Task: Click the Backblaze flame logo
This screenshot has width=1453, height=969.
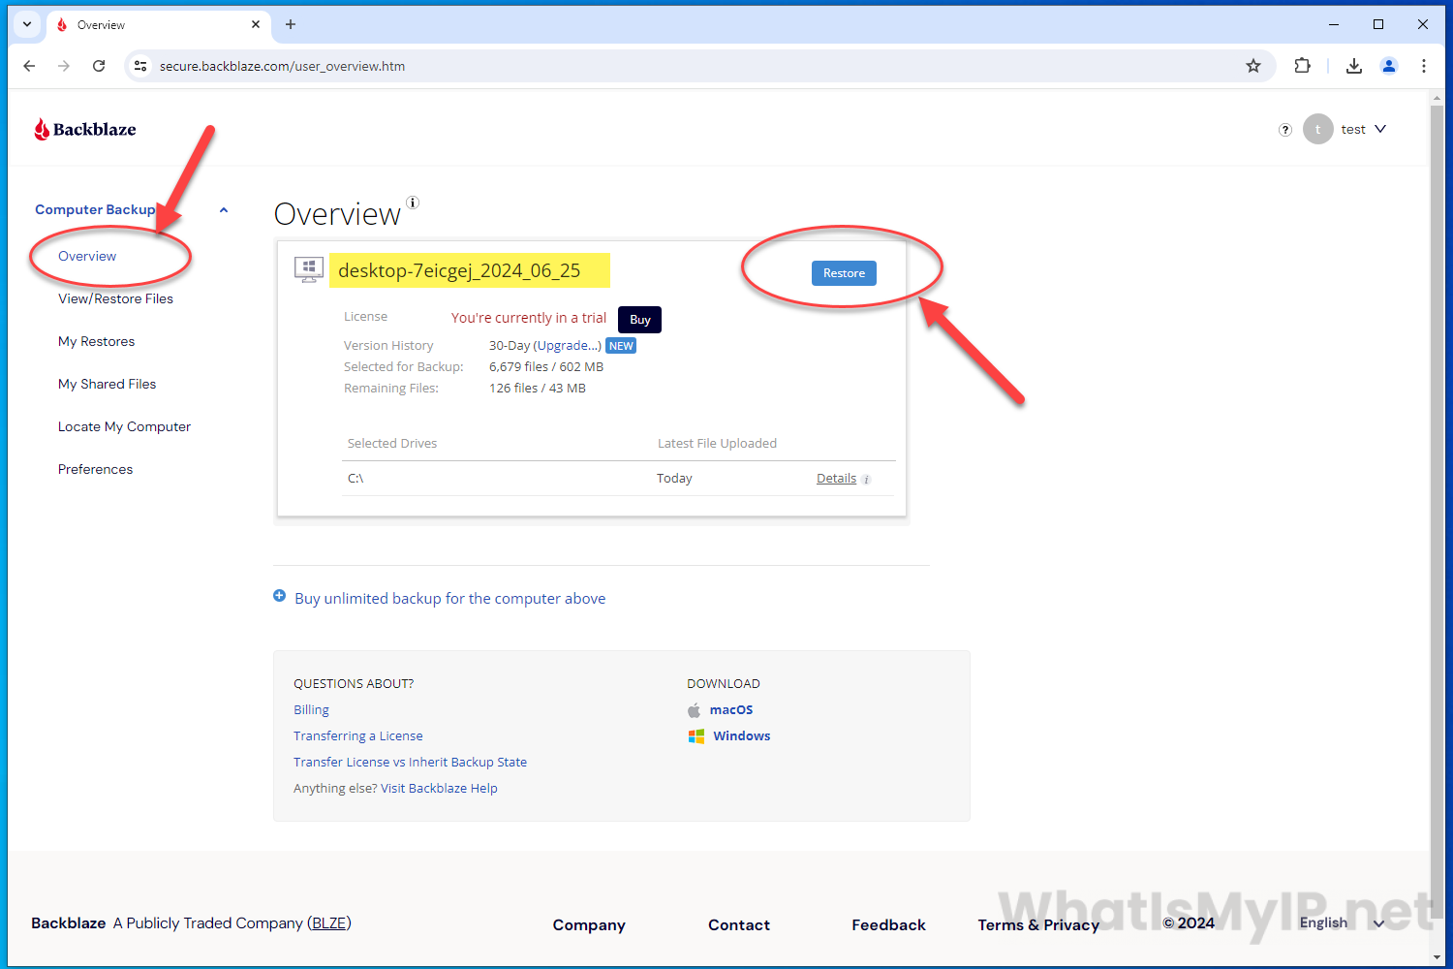Action: pos(42,129)
